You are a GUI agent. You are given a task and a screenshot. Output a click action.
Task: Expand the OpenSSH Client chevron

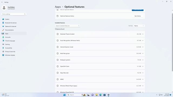click(143, 67)
